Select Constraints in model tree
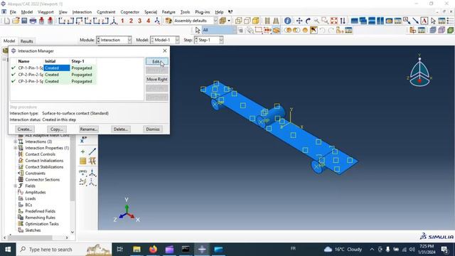The width and height of the screenshot is (455, 256). click(35, 174)
